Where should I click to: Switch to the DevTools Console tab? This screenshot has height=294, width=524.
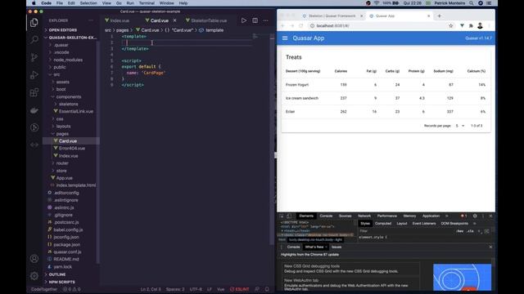[x=326, y=216]
